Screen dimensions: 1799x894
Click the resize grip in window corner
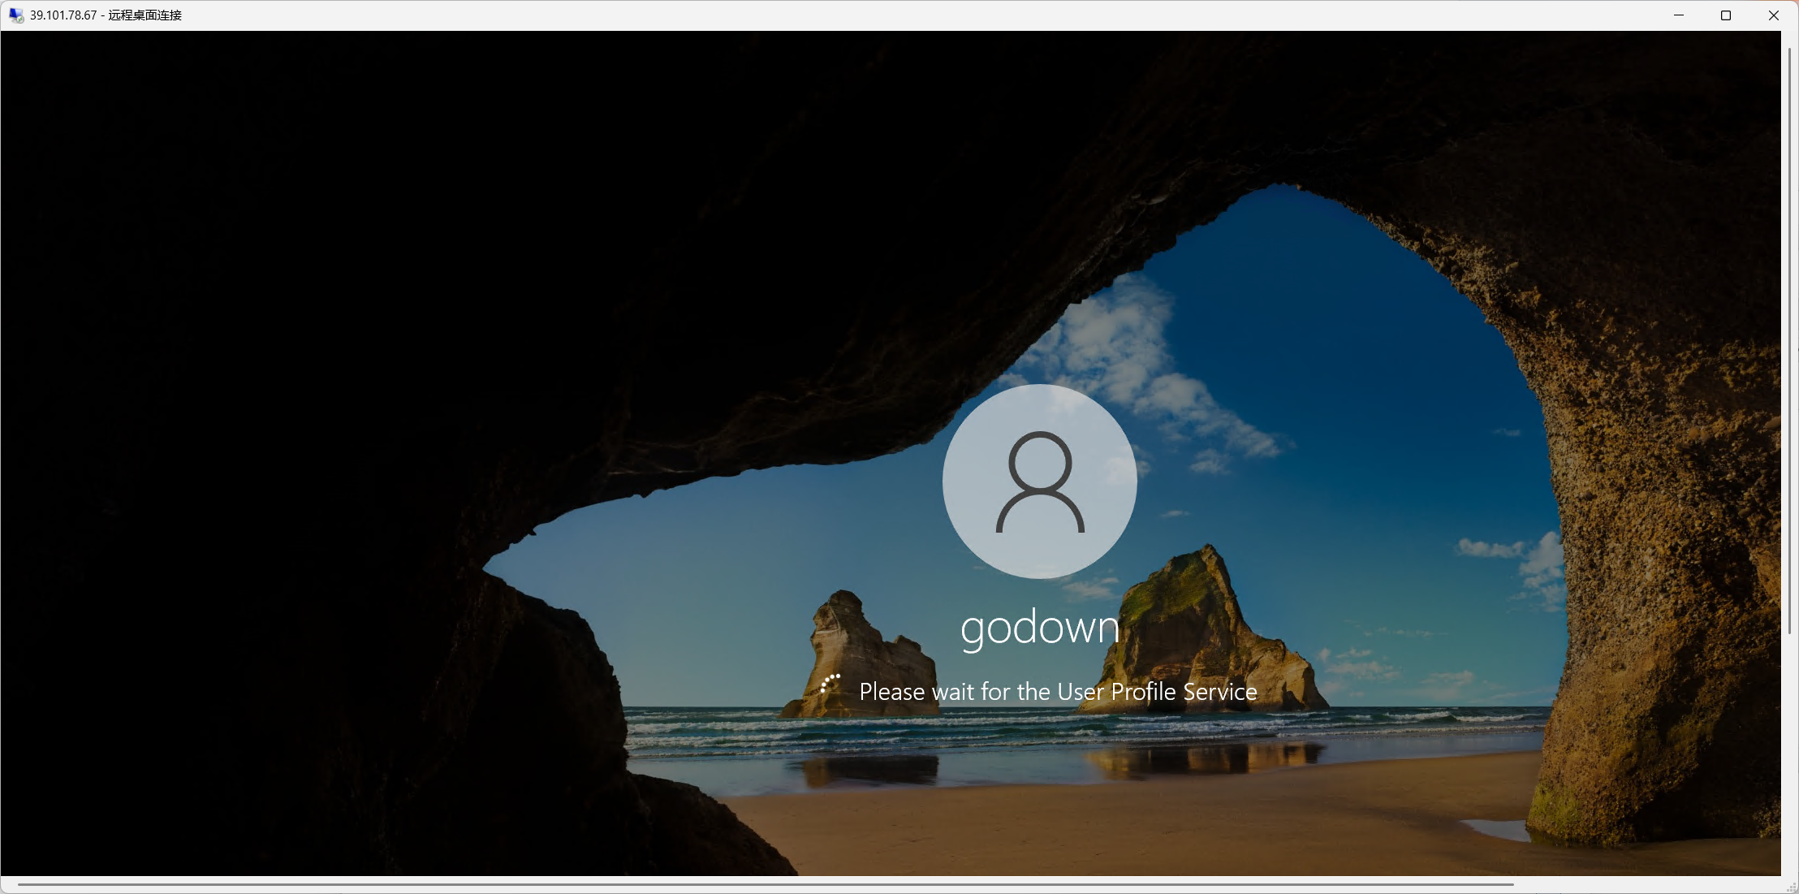pyautogui.click(x=1791, y=887)
